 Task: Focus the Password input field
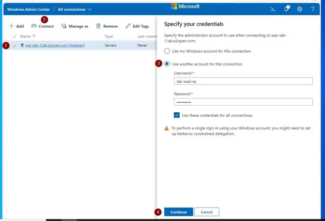(x=243, y=102)
